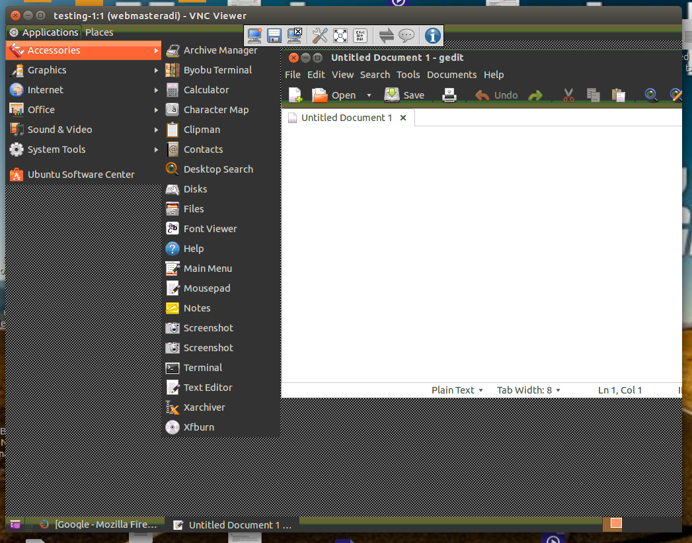Open the VNC chat speech bubble icon
This screenshot has height=543, width=692.
click(406, 35)
